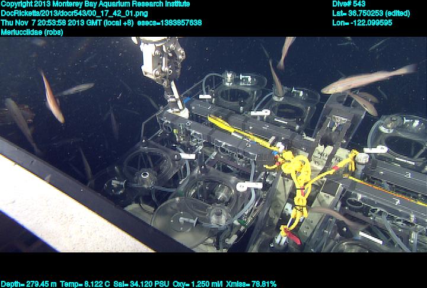The width and height of the screenshot is (427, 288).
Task: Click the red tag at rope bottom
Action: point(293,236)
